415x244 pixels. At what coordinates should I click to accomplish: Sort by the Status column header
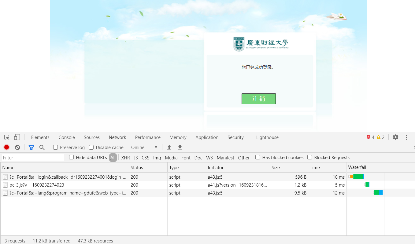coord(148,167)
